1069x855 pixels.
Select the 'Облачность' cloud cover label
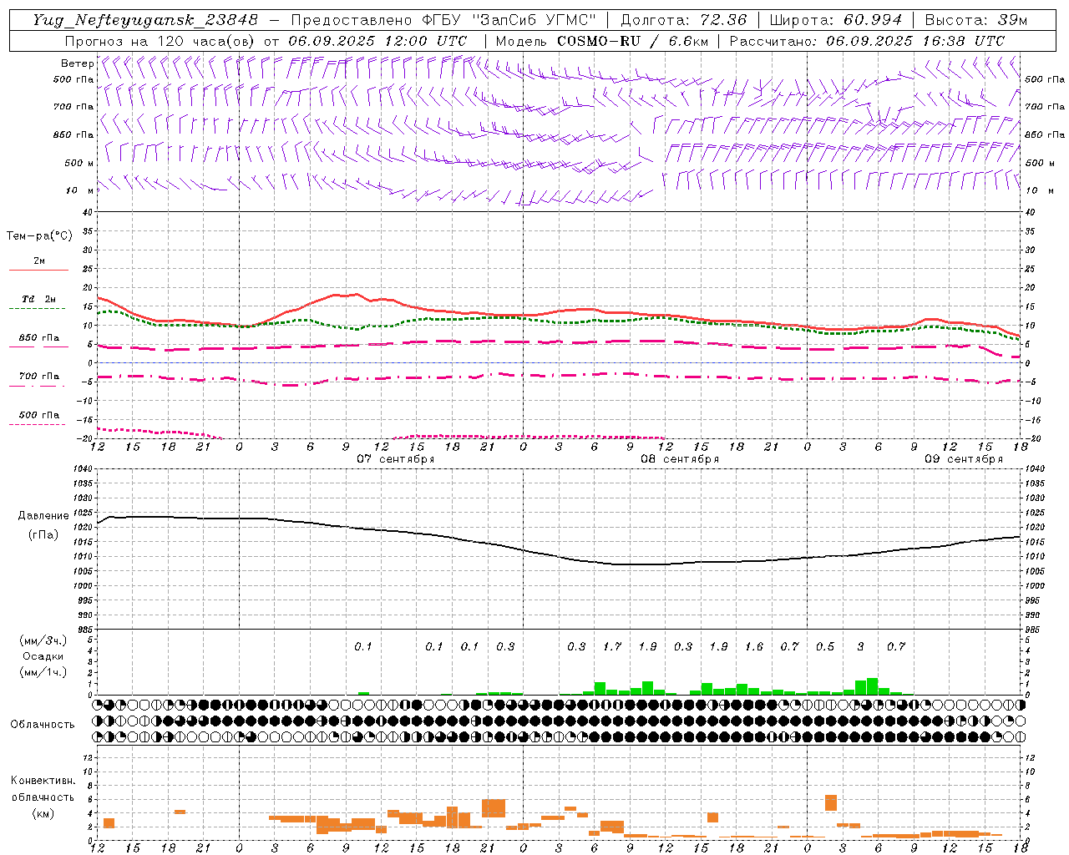click(43, 724)
